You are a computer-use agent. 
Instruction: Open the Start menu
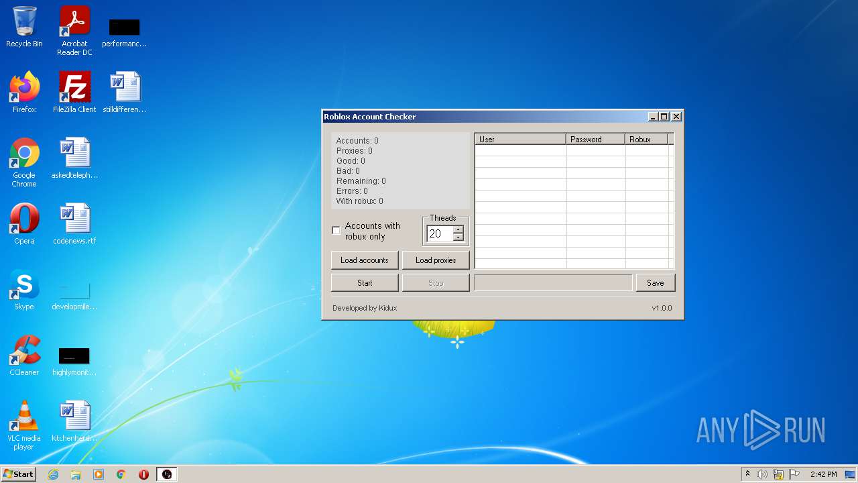pos(19,474)
